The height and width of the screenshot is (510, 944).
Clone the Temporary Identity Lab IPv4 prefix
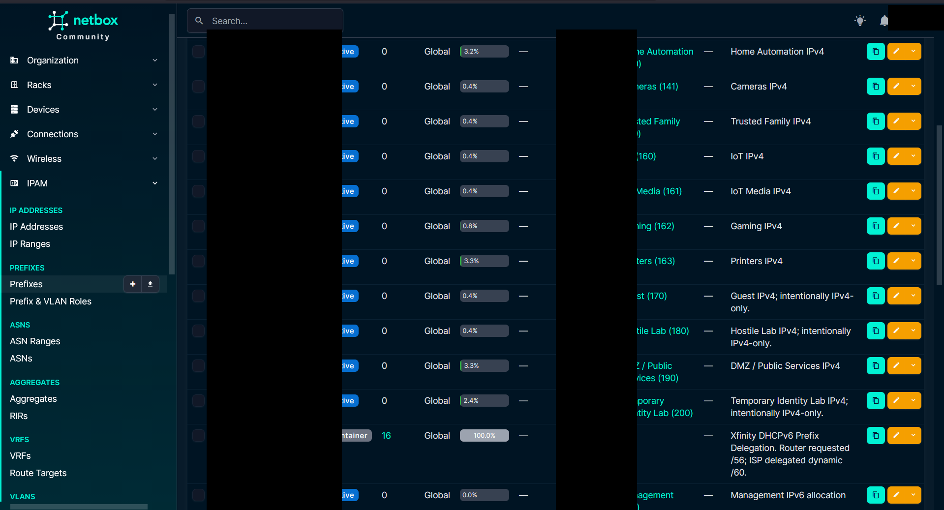876,401
